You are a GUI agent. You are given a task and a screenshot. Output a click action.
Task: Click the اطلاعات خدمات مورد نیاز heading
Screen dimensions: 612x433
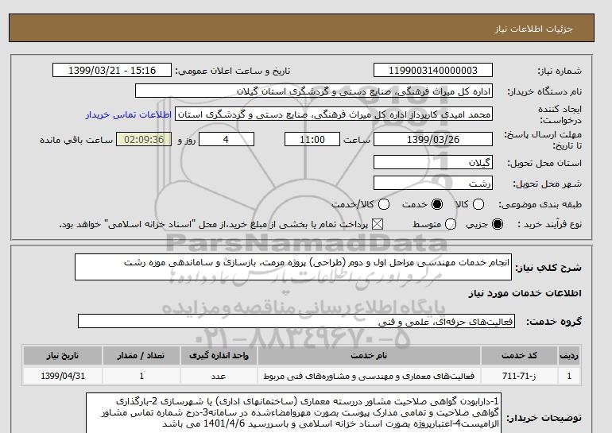525,293
